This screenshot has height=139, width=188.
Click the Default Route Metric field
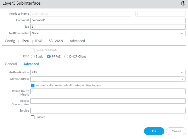[x=108, y=91]
